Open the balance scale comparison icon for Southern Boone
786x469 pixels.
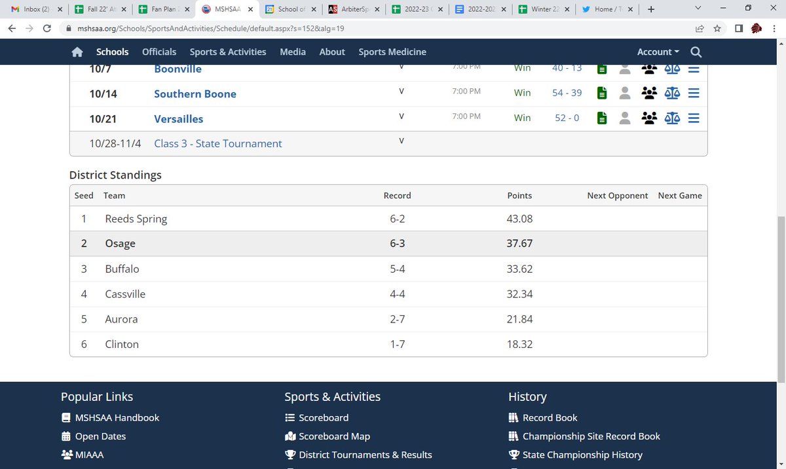click(672, 94)
